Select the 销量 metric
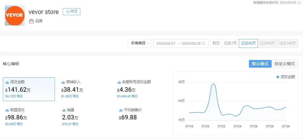The image size is (303, 139). coord(71,110)
